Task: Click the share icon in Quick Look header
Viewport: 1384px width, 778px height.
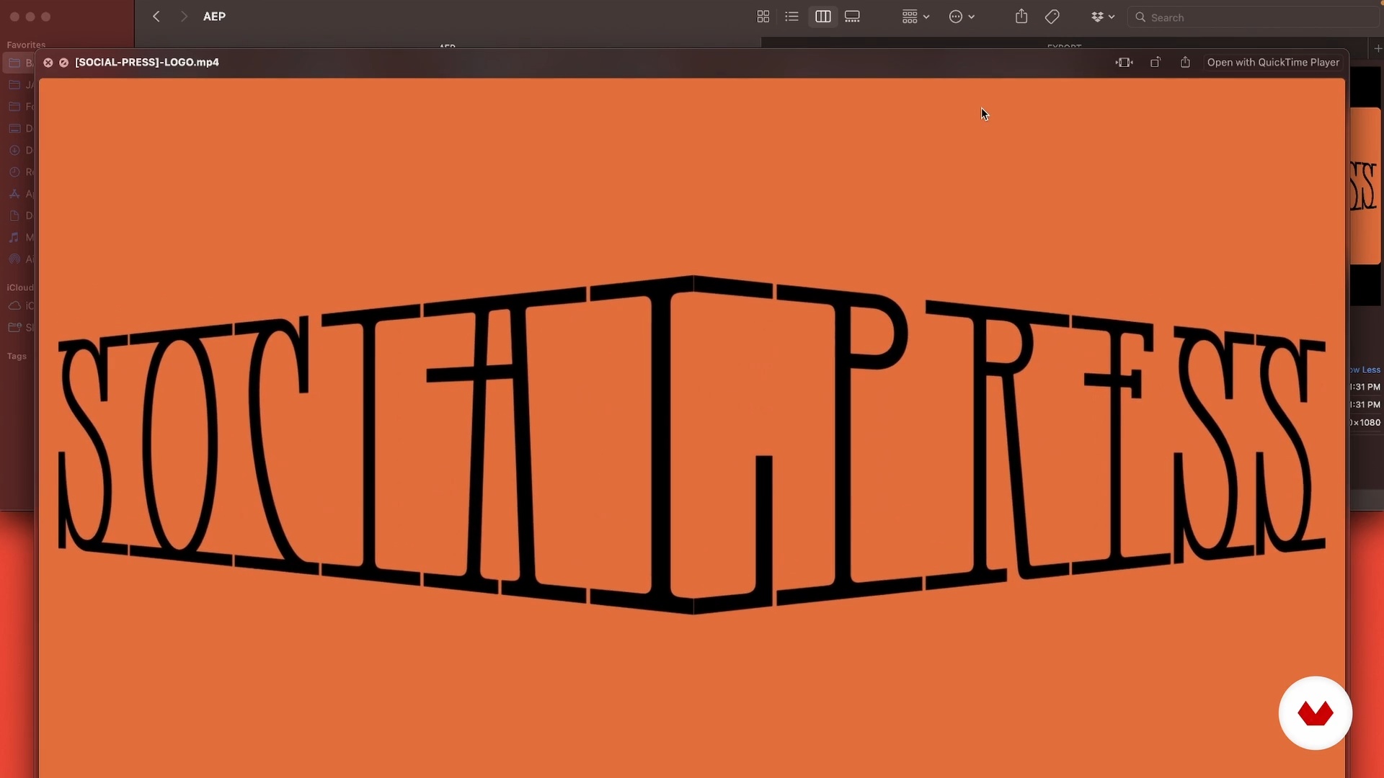Action: tap(1185, 63)
